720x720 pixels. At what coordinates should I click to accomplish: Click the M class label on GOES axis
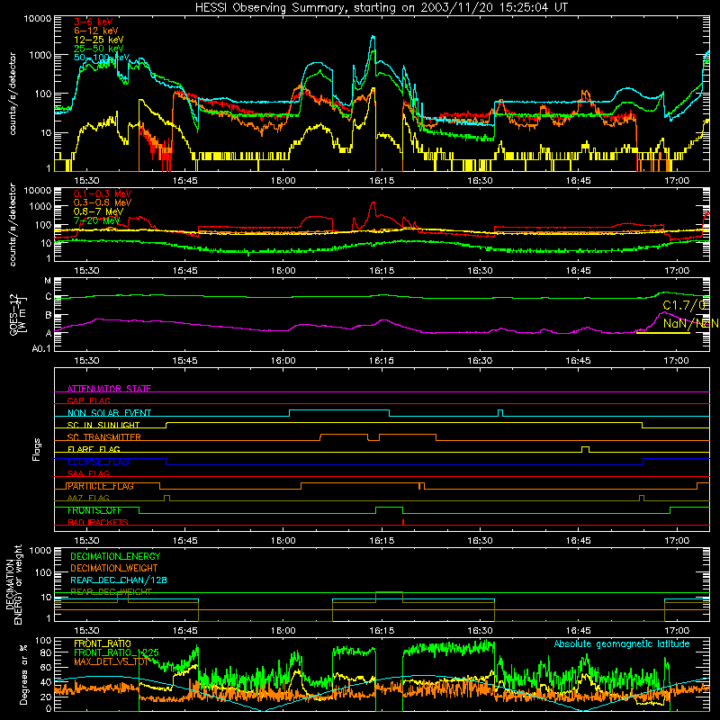pos(48,281)
